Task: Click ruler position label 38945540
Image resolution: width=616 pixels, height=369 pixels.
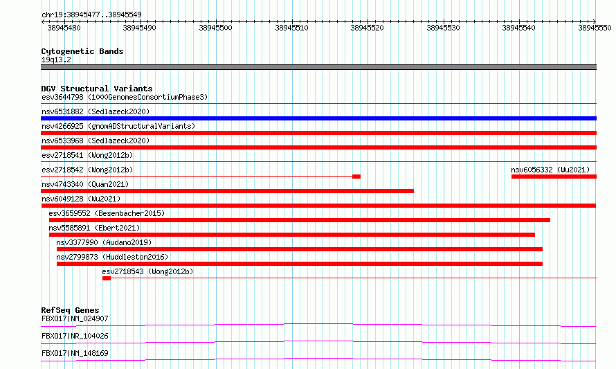Action: (x=518, y=28)
